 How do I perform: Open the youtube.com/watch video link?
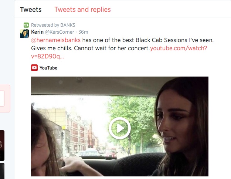pyautogui.click(x=179, y=48)
